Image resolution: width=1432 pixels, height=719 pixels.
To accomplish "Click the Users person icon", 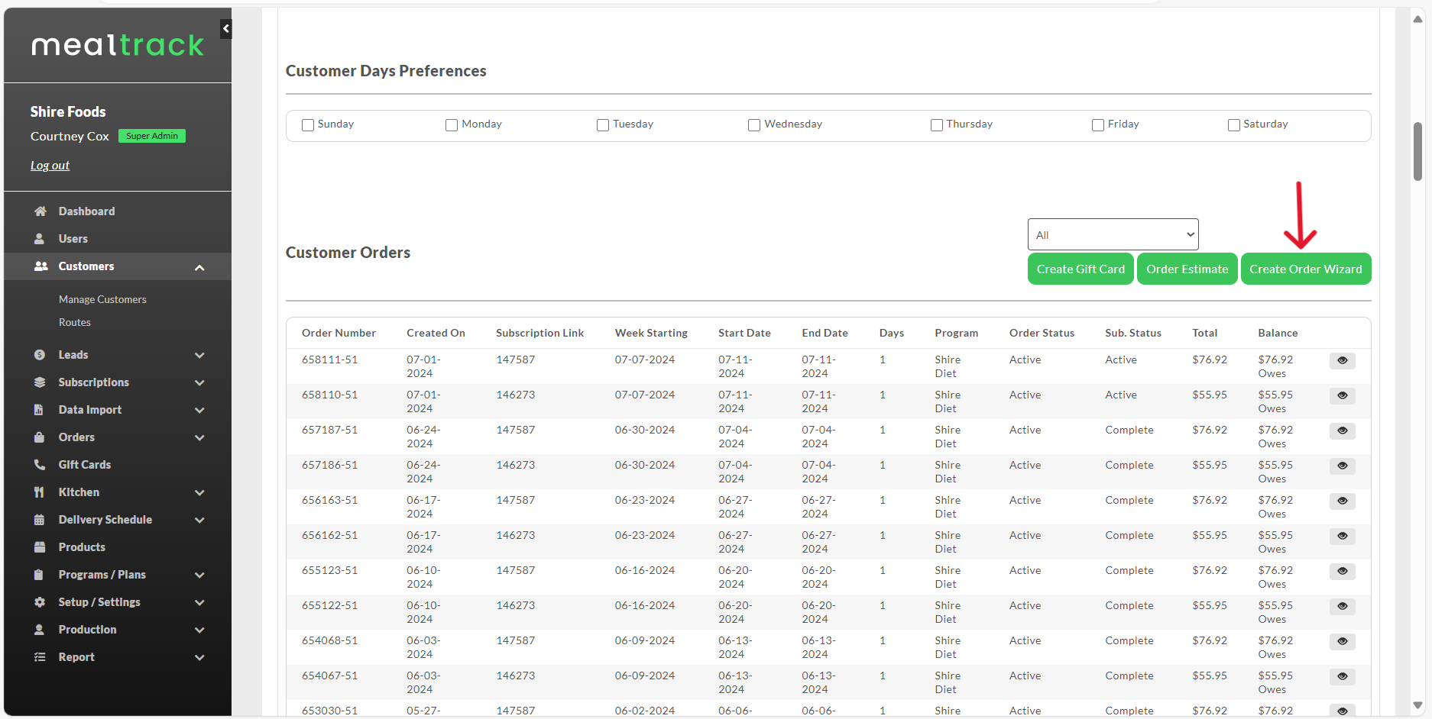I will [40, 239].
